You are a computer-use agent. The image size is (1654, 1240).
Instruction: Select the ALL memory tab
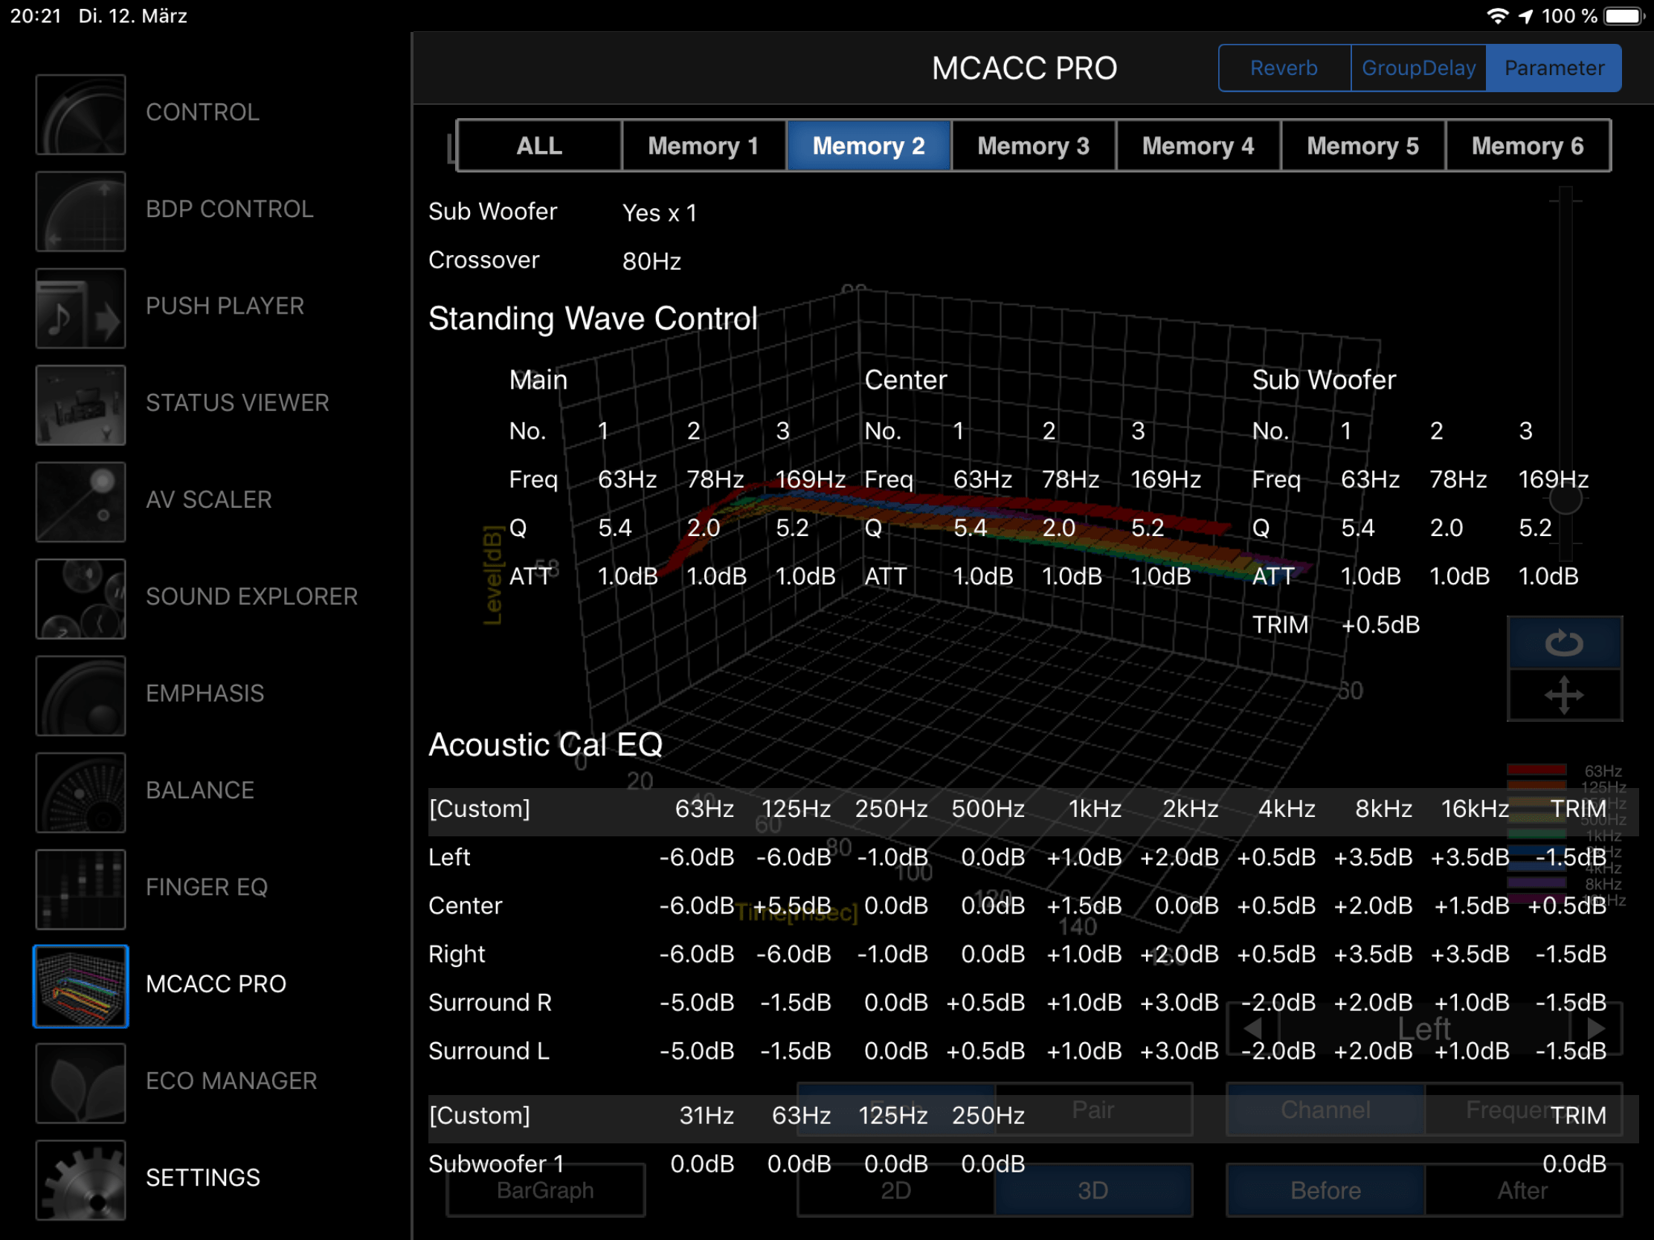(x=538, y=146)
